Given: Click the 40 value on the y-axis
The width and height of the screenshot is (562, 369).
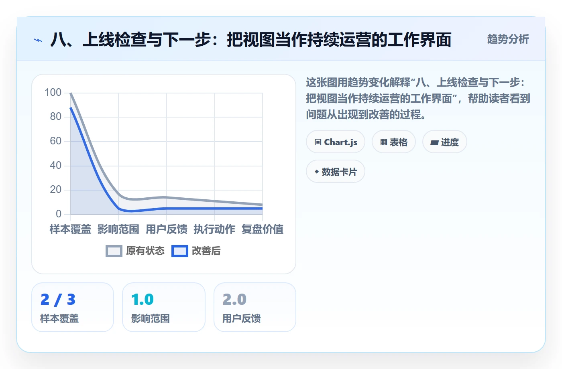Looking at the screenshot, I should 56,166.
